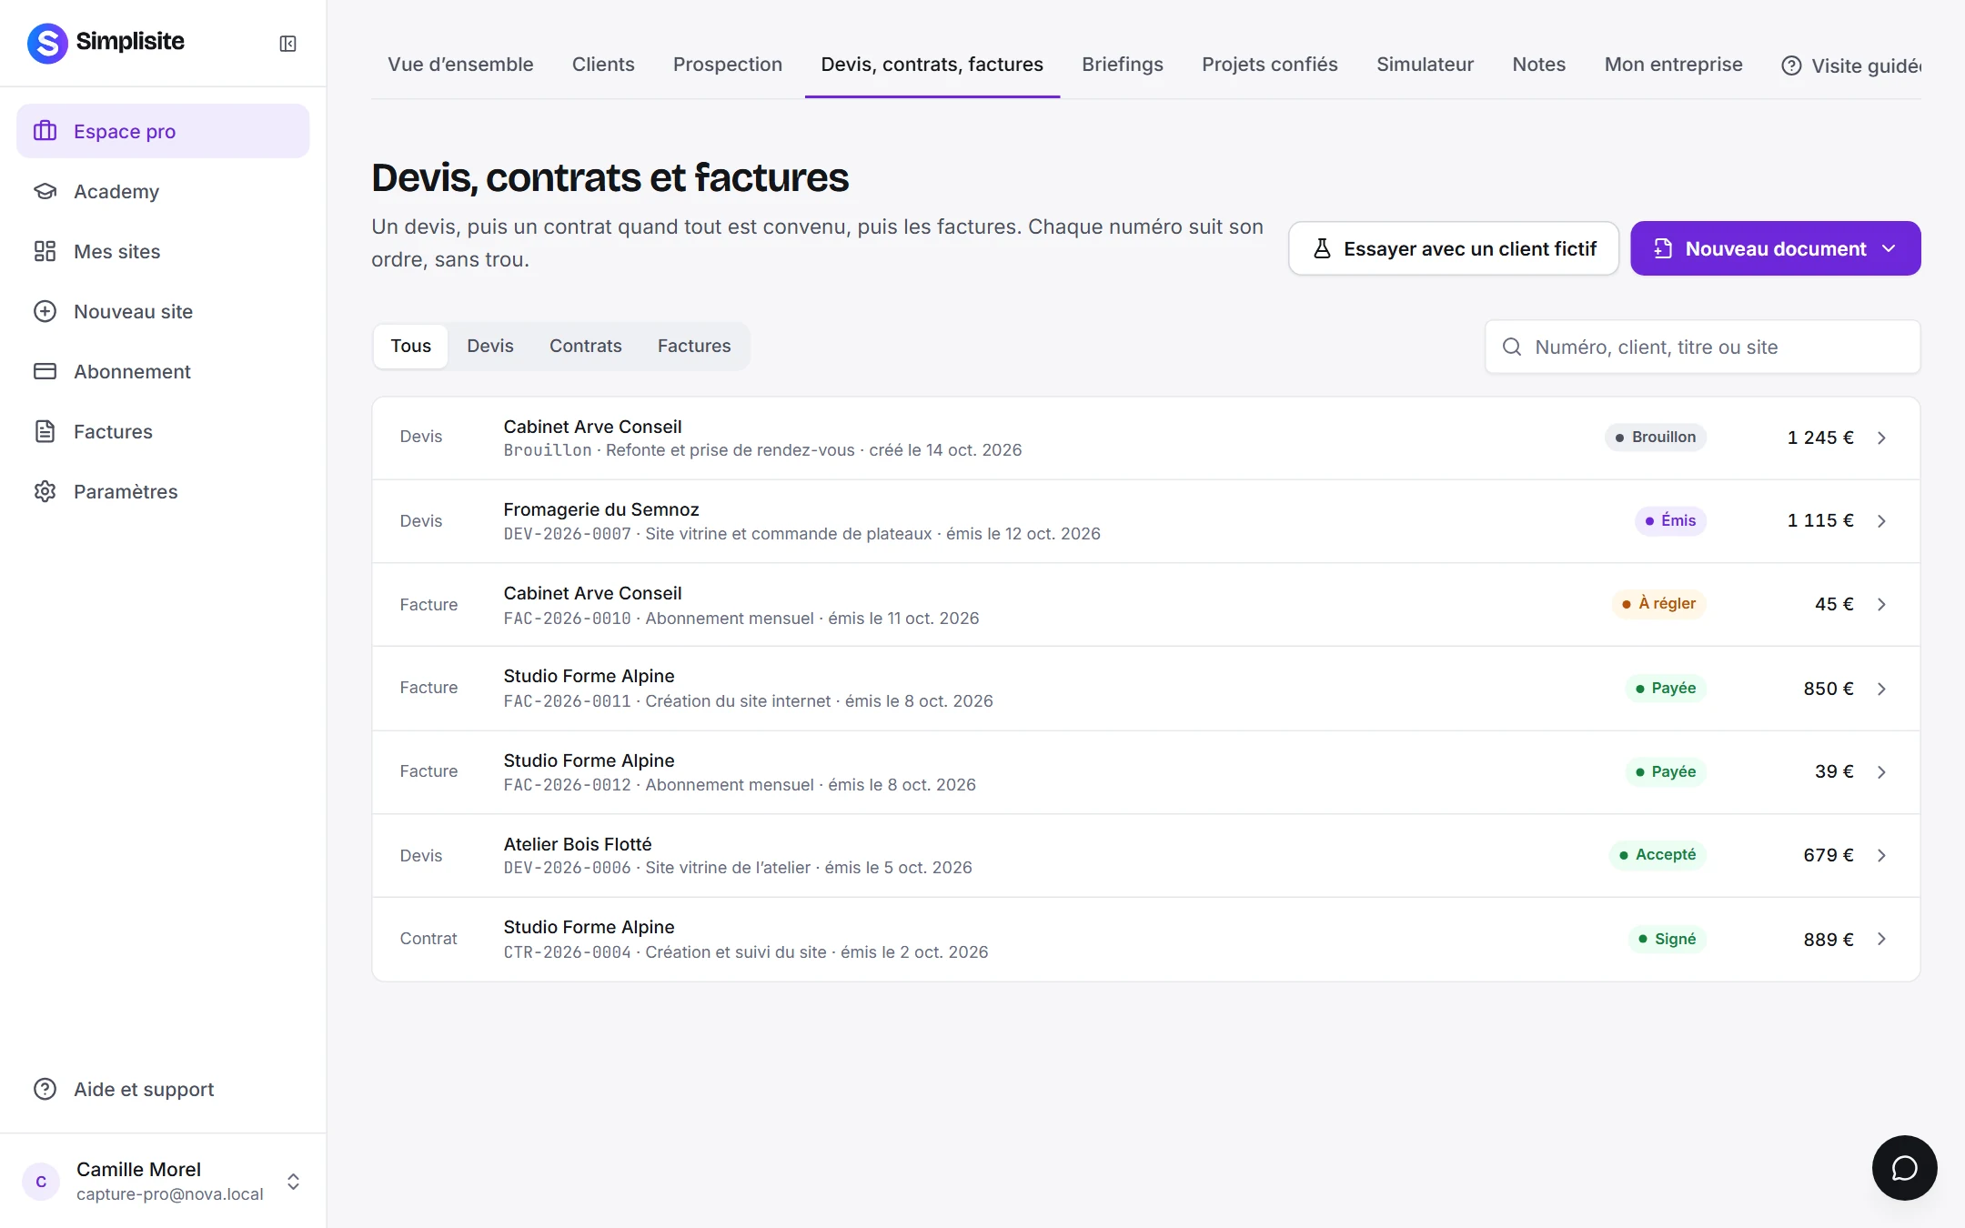Open Fromagerie du Semnoz row chevron
The height and width of the screenshot is (1228, 1965).
click(x=1881, y=521)
